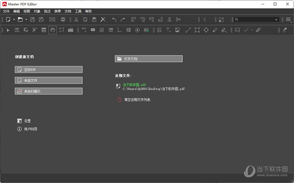Viewport: 294px width, 183px height.
Task: Click the paperclip Attach file icon
Action: (258, 30)
